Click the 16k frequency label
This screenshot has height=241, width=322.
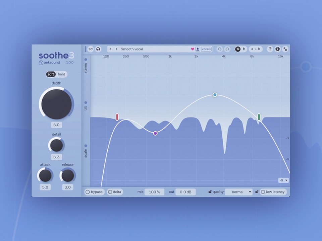(x=280, y=56)
